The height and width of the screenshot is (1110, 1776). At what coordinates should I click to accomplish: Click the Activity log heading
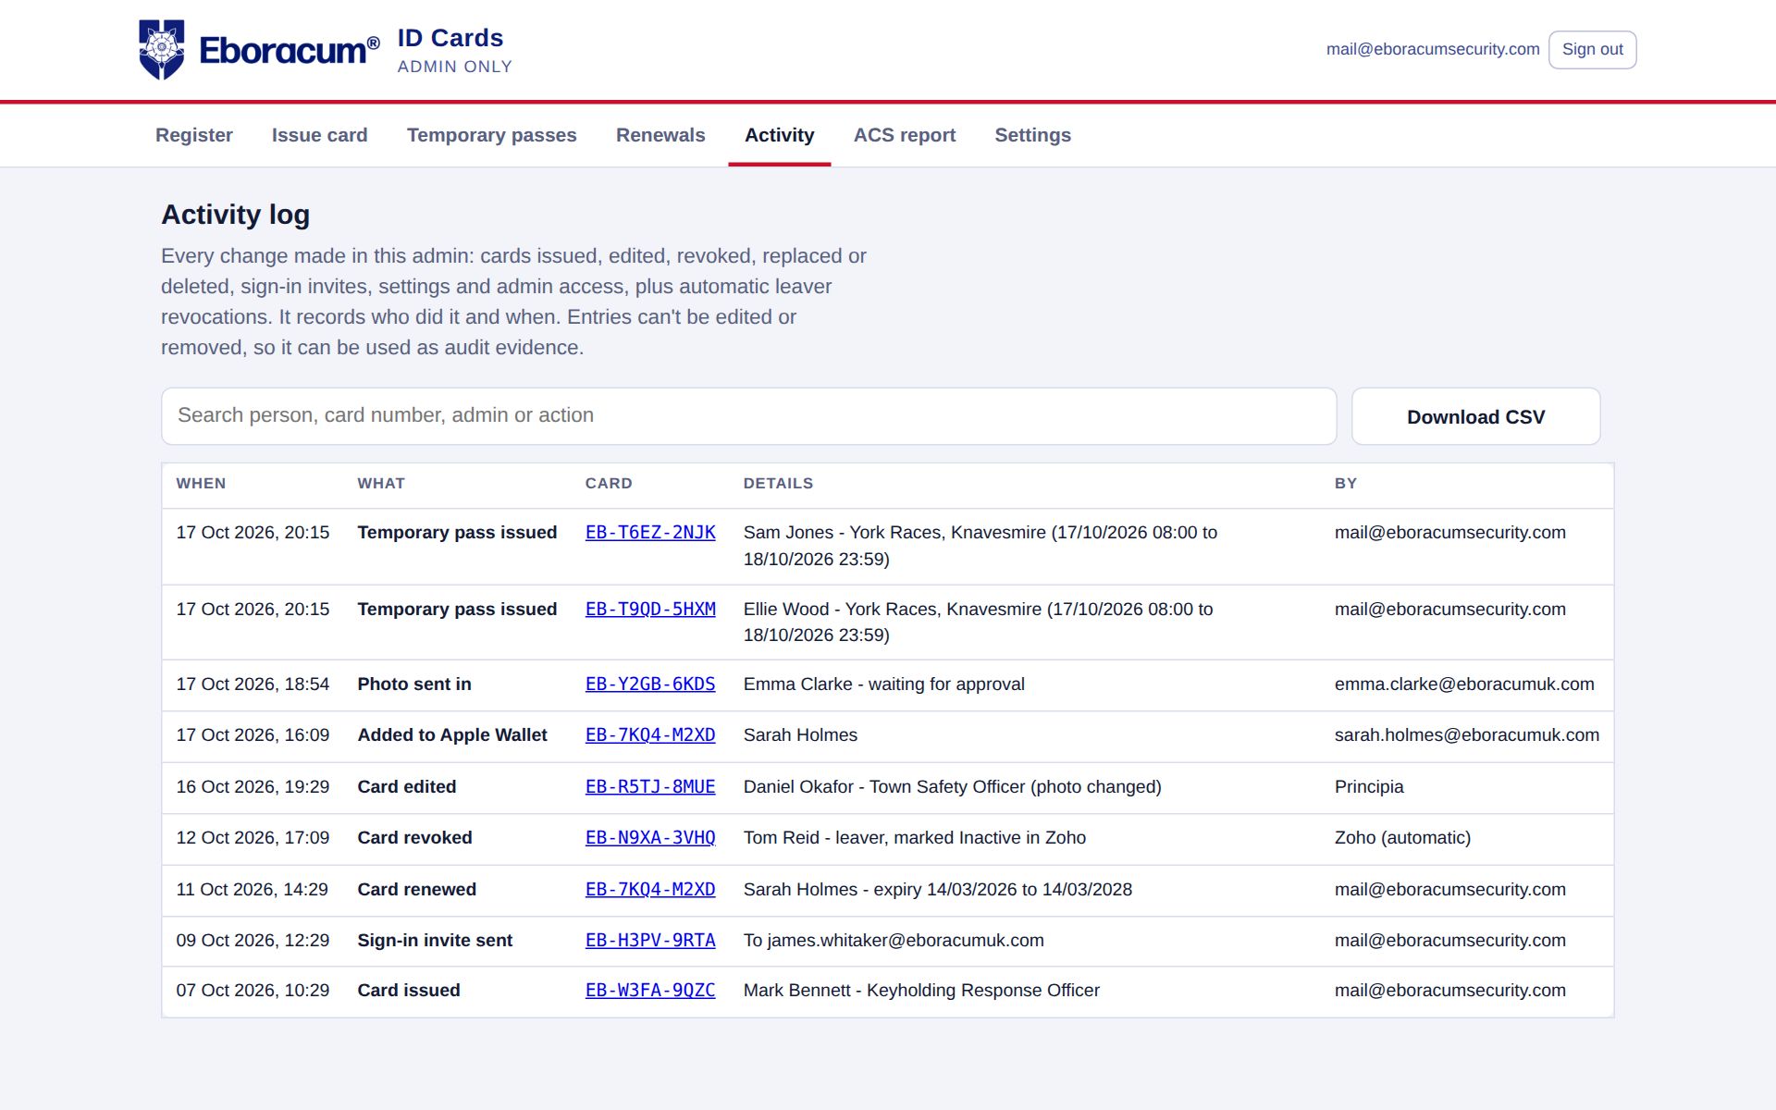pyautogui.click(x=236, y=215)
